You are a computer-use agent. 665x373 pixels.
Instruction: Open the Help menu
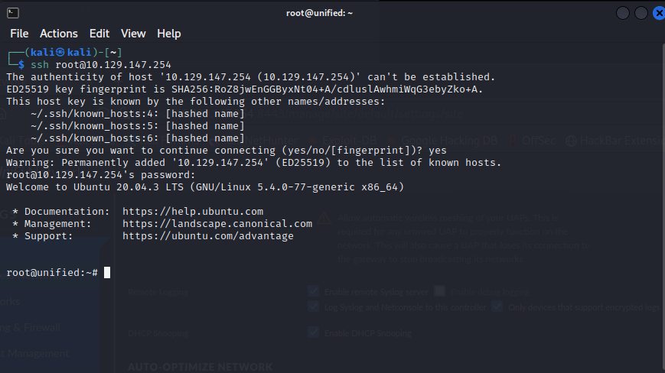pyautogui.click(x=169, y=34)
